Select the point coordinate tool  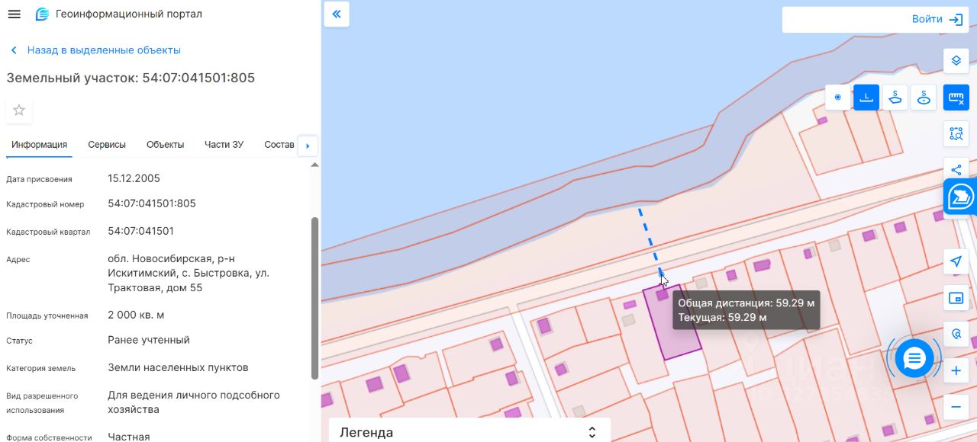click(838, 98)
